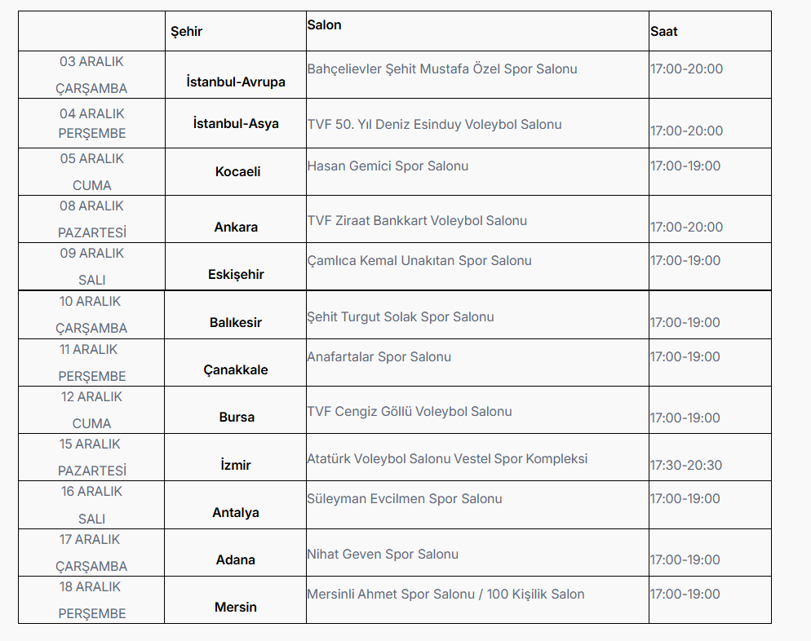
Task: Click the Şehir column header
Action: point(186,32)
